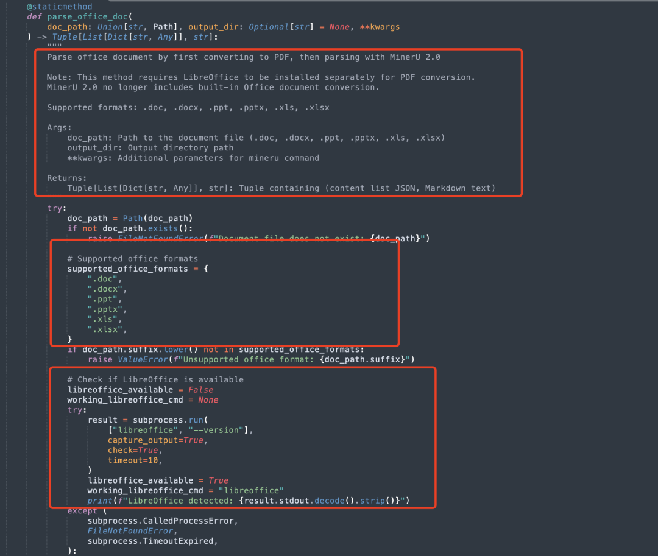Click working_libreoffice_cmd = "libreoffice" line
The image size is (658, 556).
[185, 491]
